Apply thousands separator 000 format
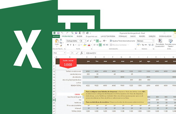This screenshot has width=176, height=114. coord(146,45)
